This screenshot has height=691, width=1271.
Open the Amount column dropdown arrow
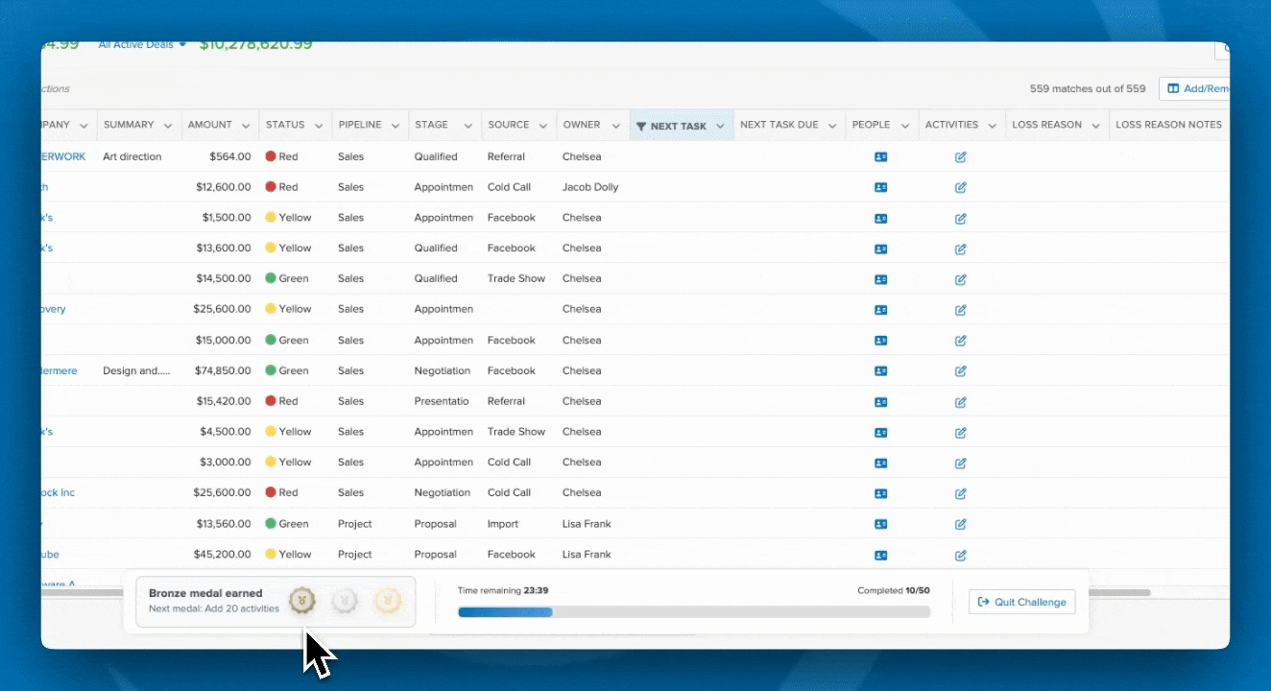(x=247, y=126)
